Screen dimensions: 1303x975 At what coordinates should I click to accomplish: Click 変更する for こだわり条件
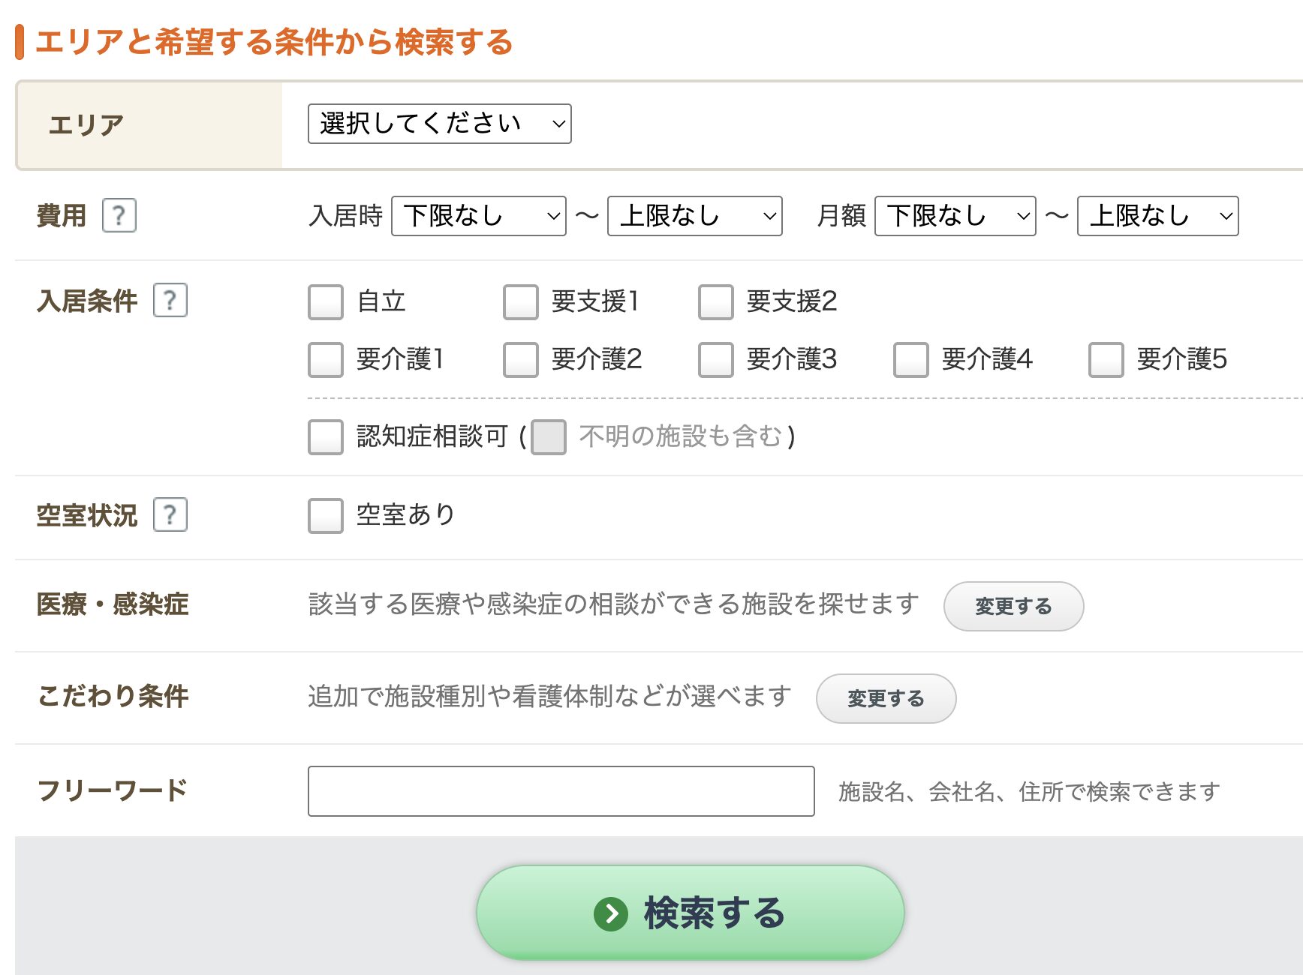click(886, 698)
